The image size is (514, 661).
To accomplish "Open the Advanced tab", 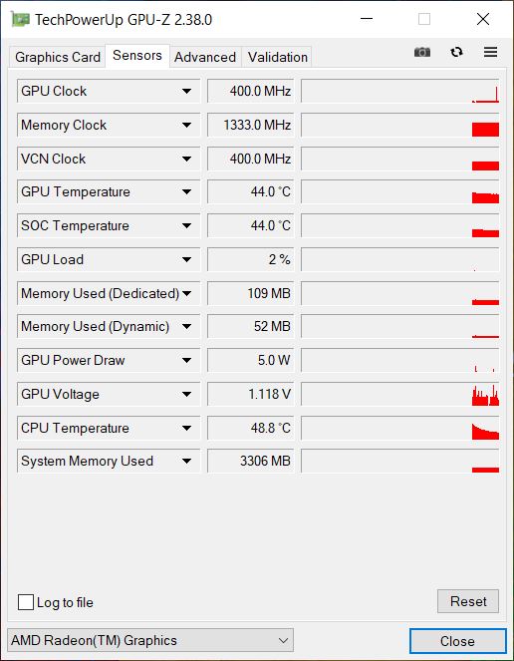I will (x=205, y=57).
